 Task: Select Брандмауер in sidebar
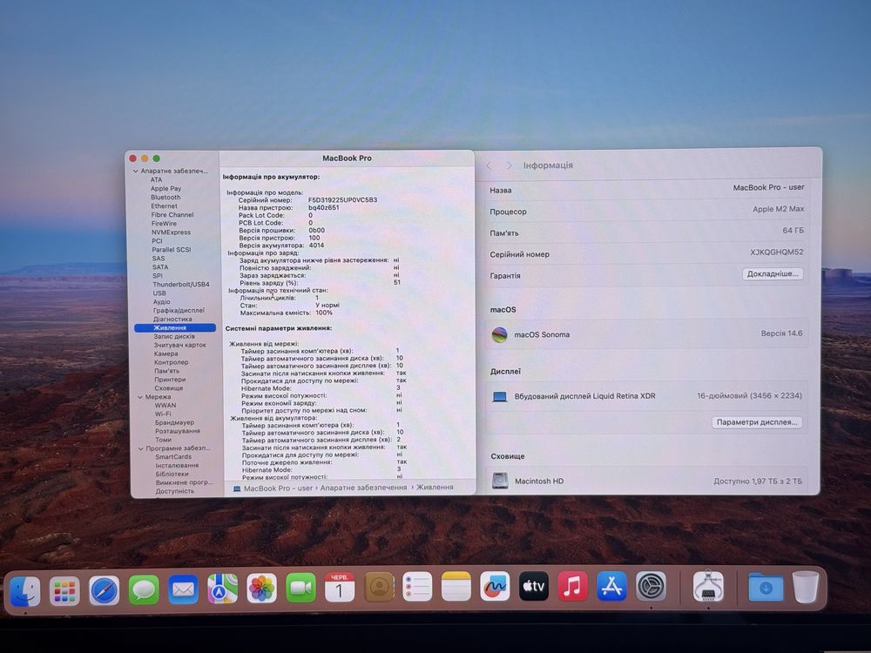(174, 422)
